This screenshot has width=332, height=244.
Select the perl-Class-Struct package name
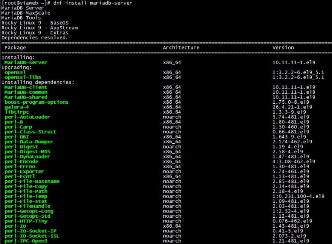[x=30, y=132]
